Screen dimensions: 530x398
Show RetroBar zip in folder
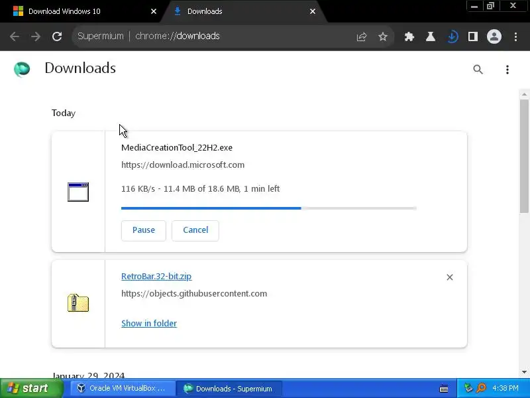149,323
